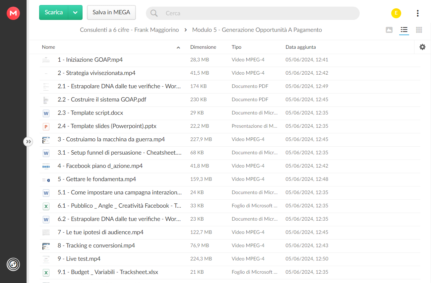Click the Excel icon of Tracksheet.xlsx
The height and width of the screenshot is (283, 431).
coord(46,272)
